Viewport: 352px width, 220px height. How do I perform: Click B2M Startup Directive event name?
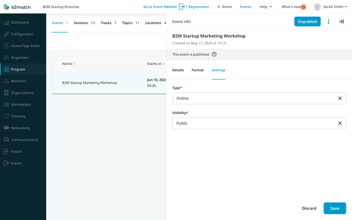tap(61, 7)
